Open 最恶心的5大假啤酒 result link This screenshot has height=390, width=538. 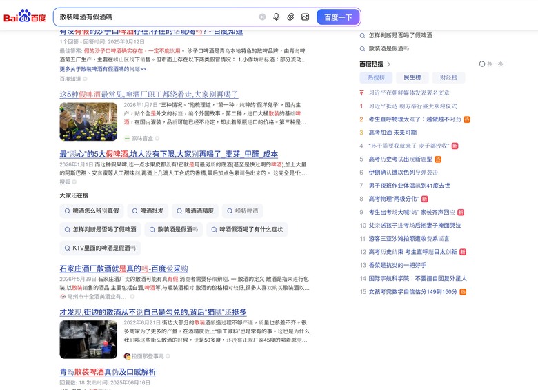click(168, 154)
